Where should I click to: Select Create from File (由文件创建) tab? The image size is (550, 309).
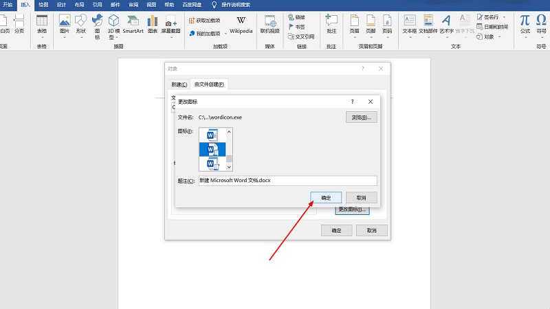(209, 84)
